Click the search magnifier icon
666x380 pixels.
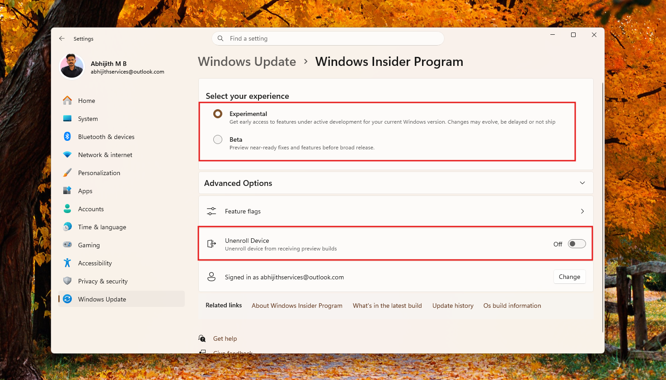pyautogui.click(x=220, y=38)
